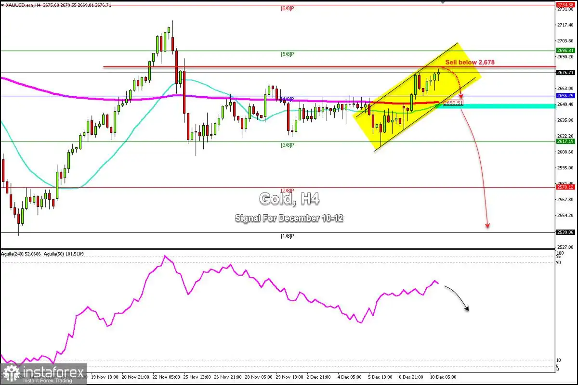578x385 pixels.
Task: Click the 2554.20 price scale value
Action: click(x=565, y=216)
